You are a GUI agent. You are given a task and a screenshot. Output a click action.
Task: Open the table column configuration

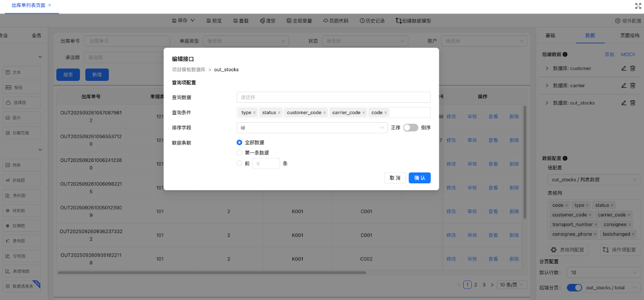(569, 250)
